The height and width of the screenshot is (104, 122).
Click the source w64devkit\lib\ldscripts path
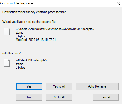click(31, 60)
